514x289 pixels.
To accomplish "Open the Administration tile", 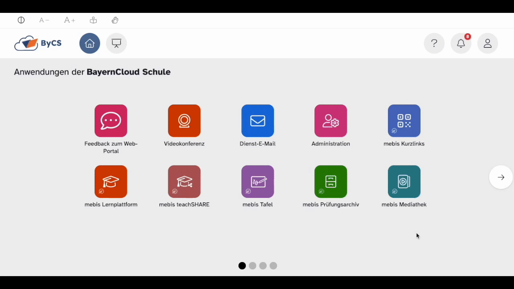I will (330, 121).
